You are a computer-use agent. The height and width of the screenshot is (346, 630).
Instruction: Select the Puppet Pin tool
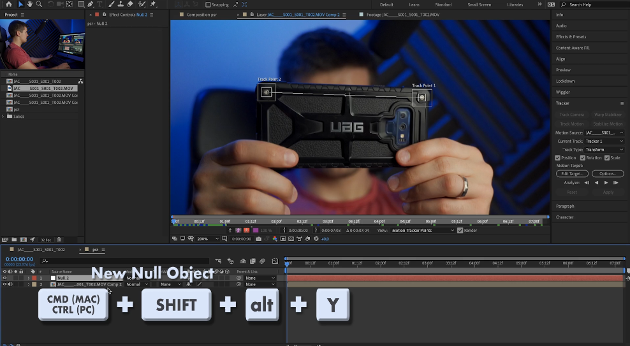[x=153, y=4]
